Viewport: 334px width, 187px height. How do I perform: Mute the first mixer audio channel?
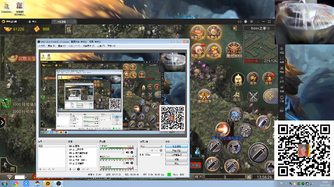127,153
